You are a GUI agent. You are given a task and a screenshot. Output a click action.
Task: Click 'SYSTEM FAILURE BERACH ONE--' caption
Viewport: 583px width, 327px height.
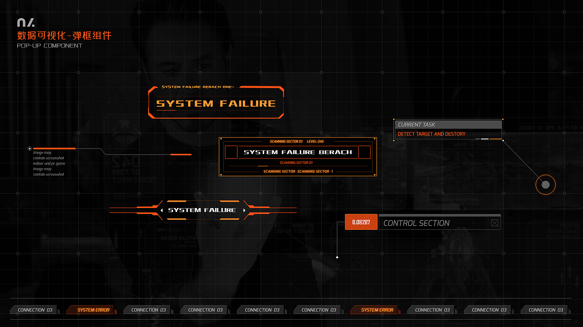pos(198,87)
